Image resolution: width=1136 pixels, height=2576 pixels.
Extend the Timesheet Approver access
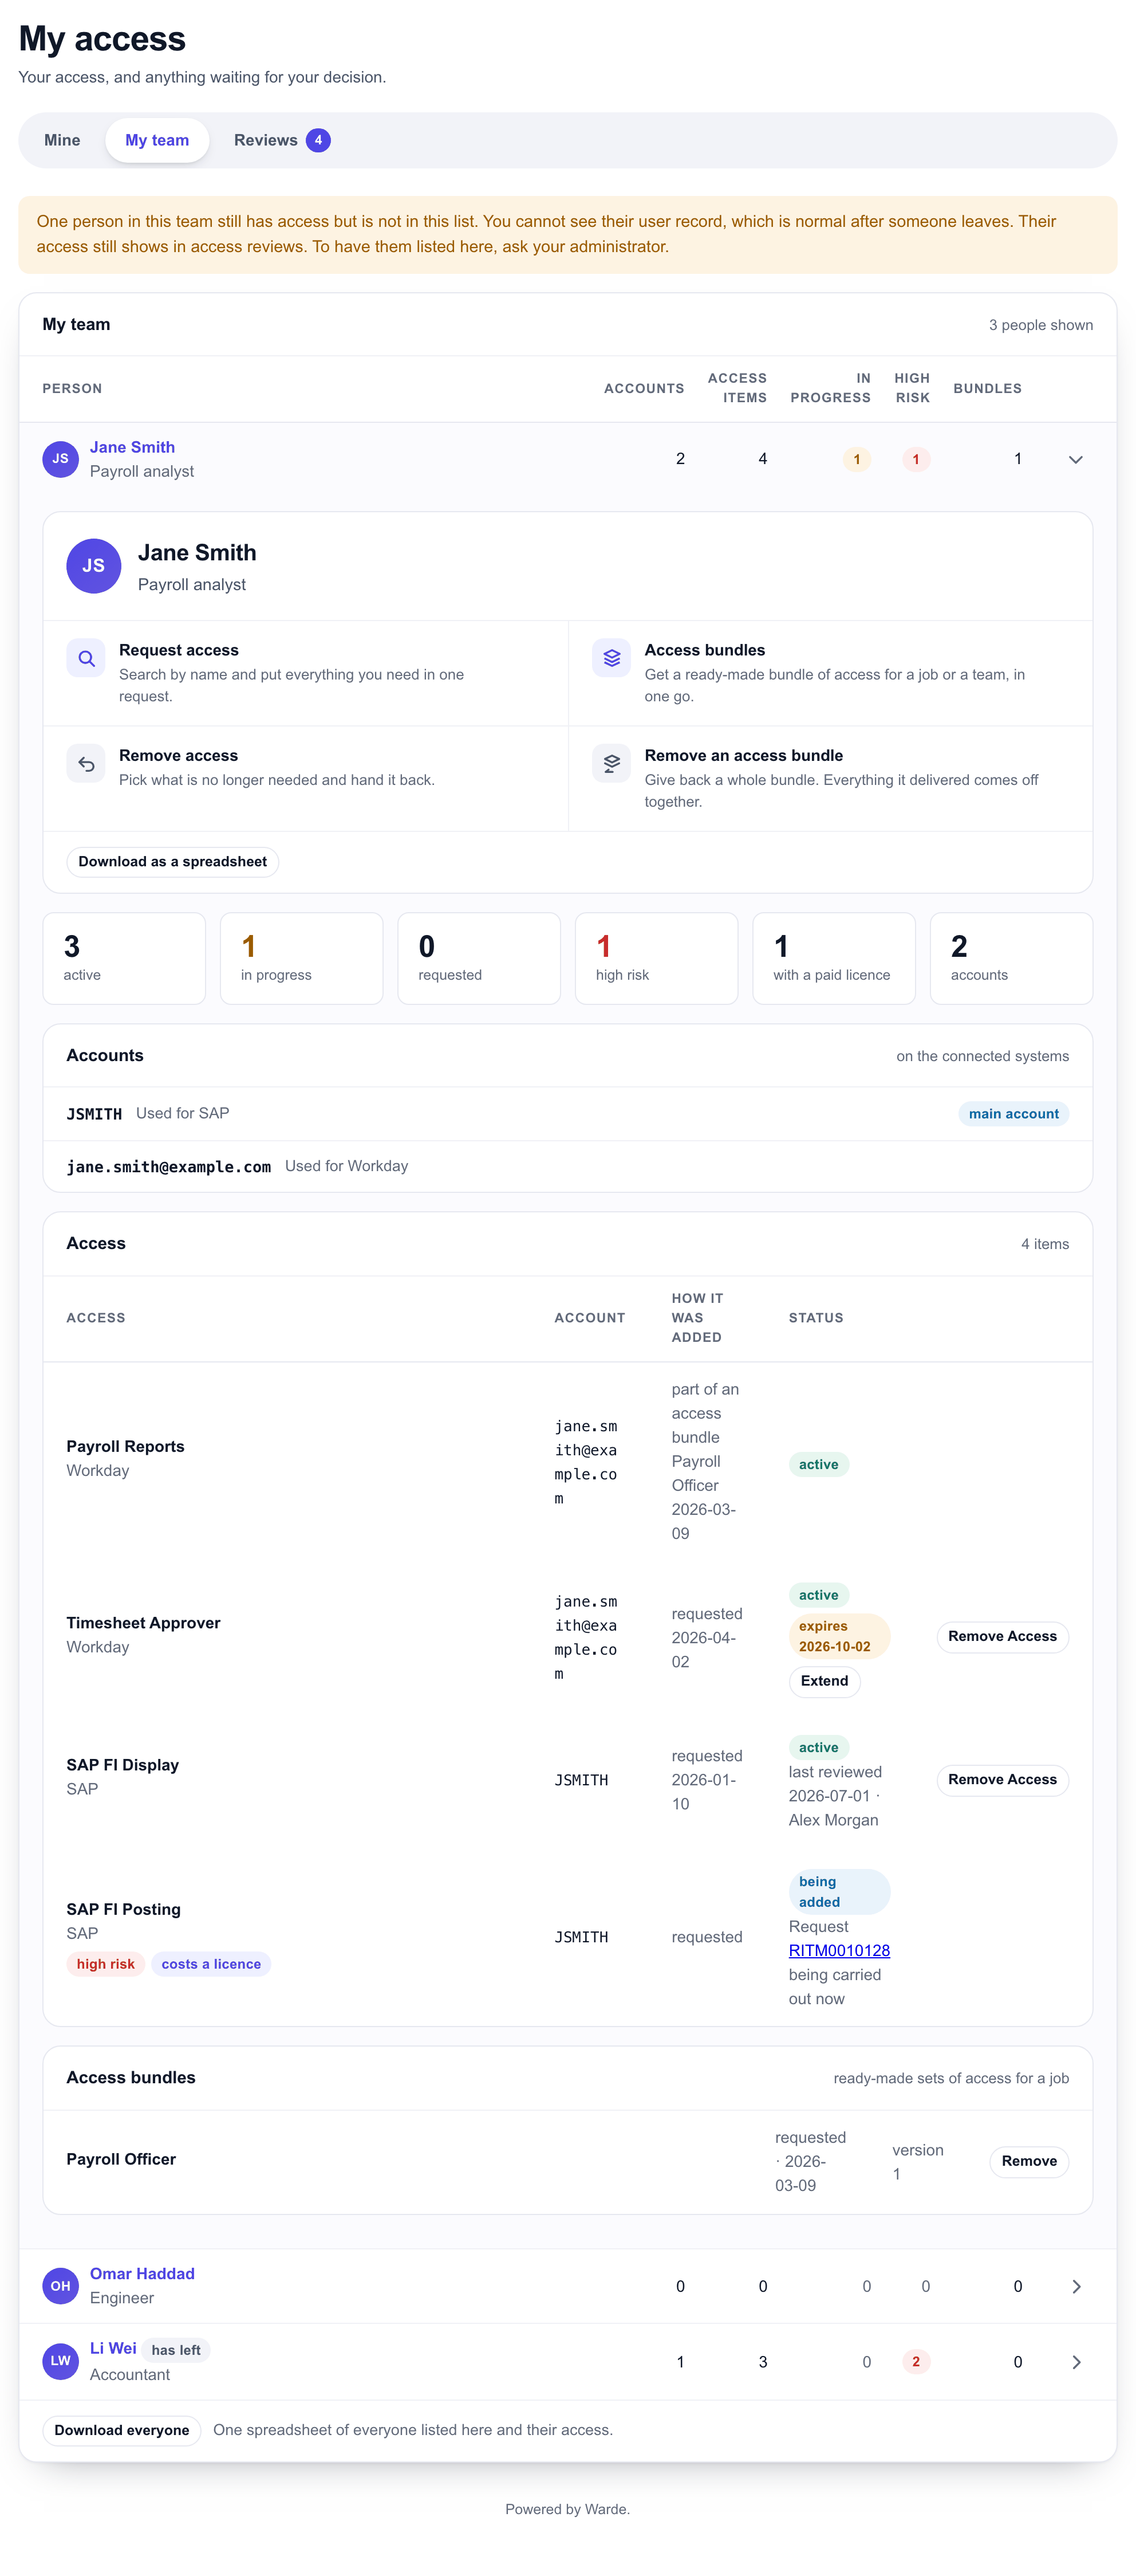pyautogui.click(x=825, y=1681)
